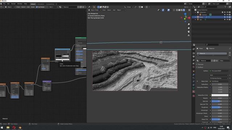Hide the Camera in viewport via eye icon
Viewport: 232px width, 130px height.
227,15
